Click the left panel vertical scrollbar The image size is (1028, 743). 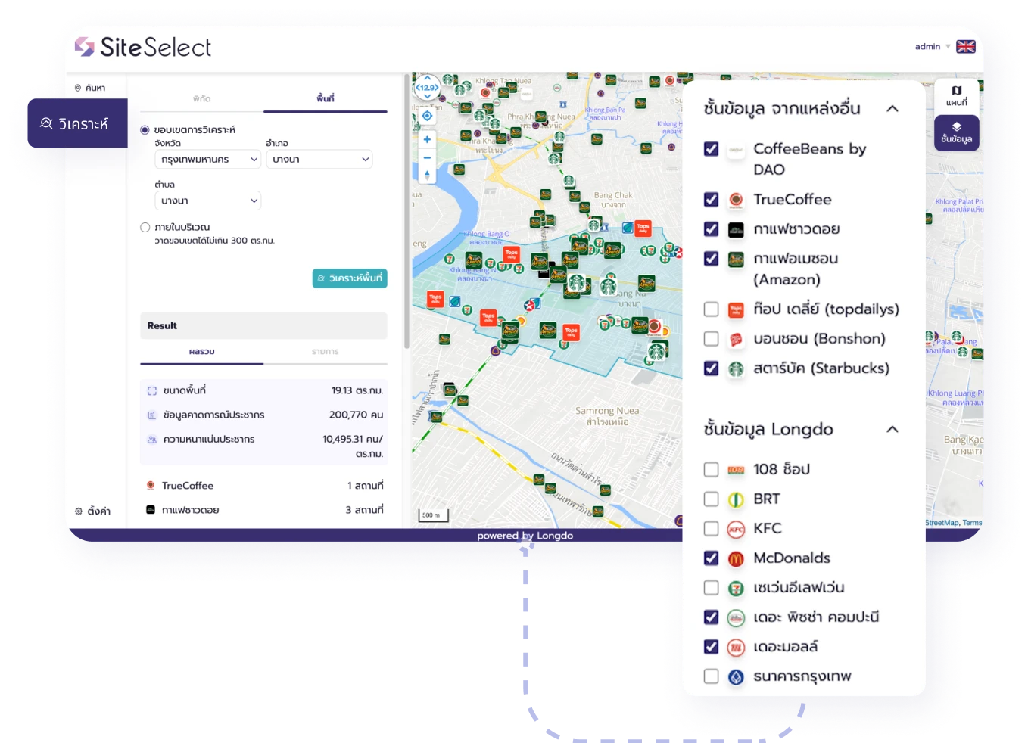(x=407, y=212)
